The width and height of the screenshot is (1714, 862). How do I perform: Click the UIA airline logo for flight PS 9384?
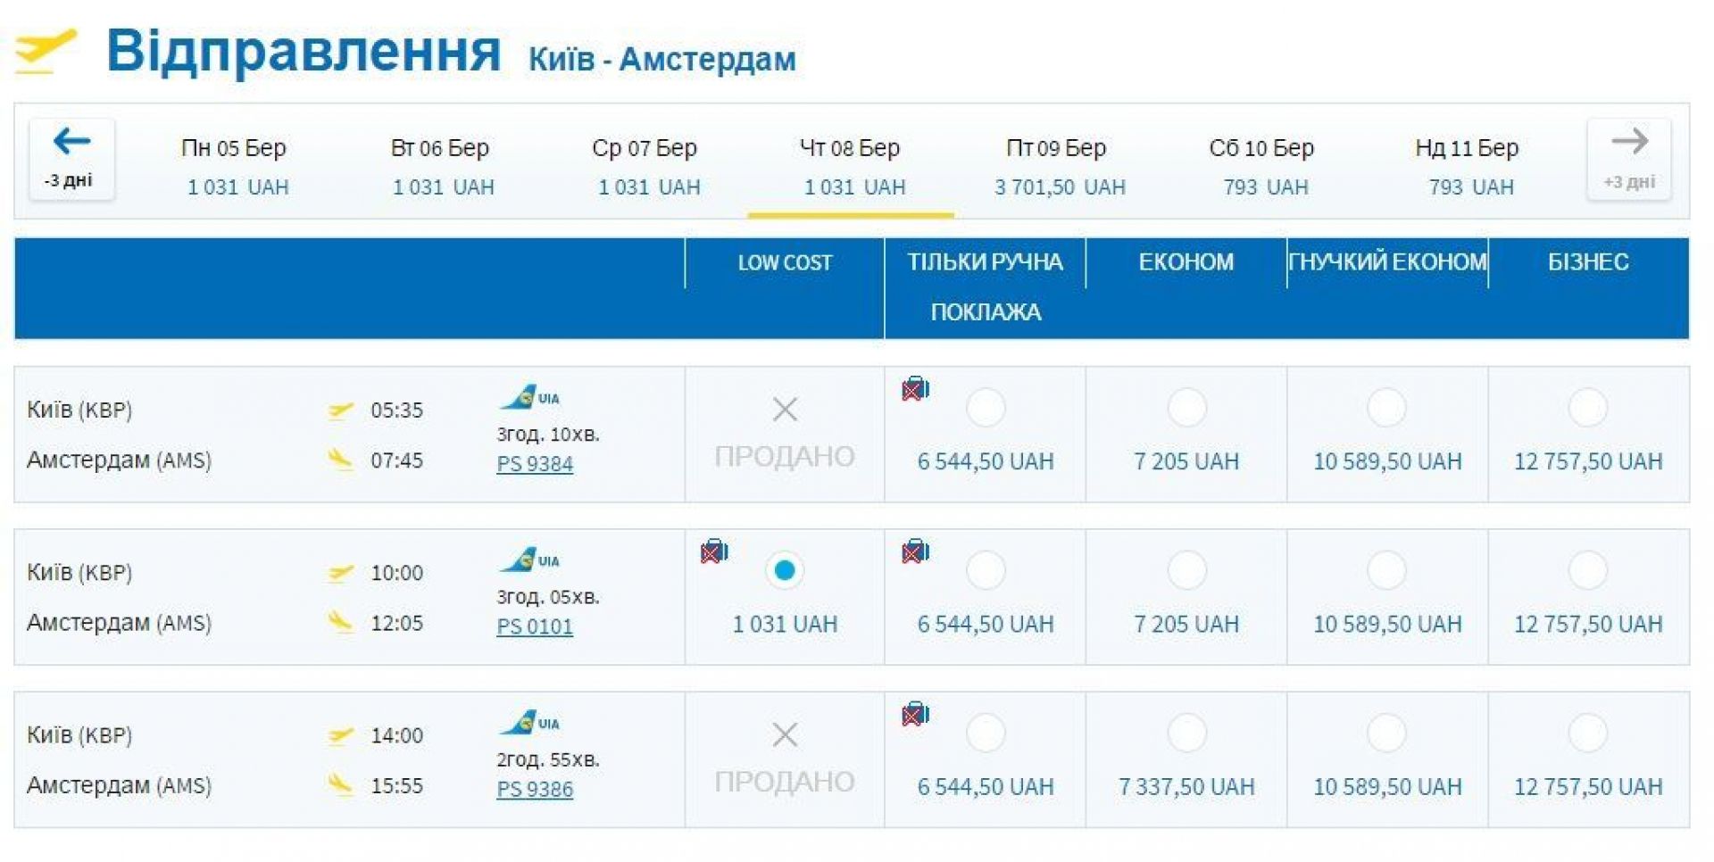pyautogui.click(x=529, y=397)
